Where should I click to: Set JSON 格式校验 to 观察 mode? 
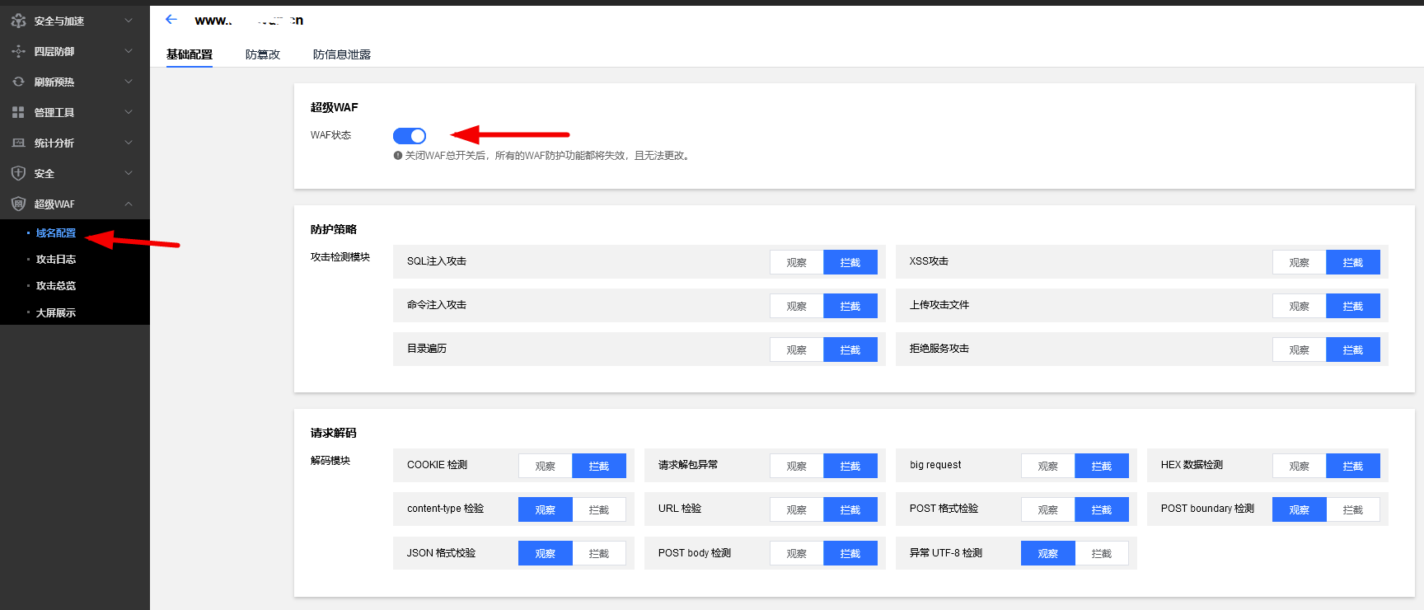[x=546, y=553]
